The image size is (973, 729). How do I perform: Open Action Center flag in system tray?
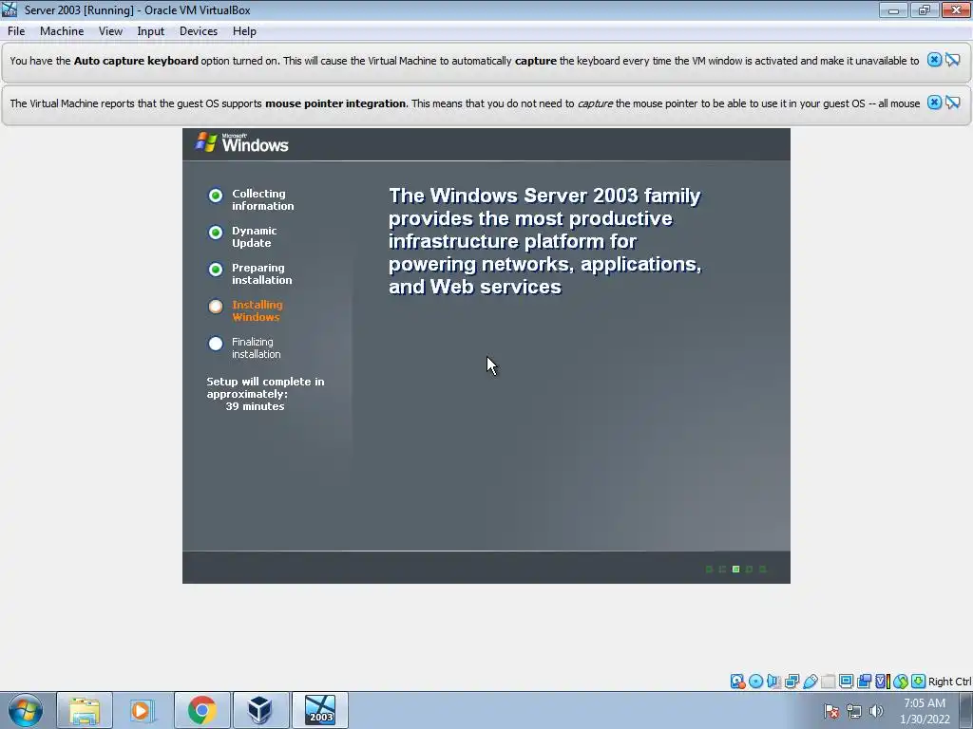click(x=831, y=712)
